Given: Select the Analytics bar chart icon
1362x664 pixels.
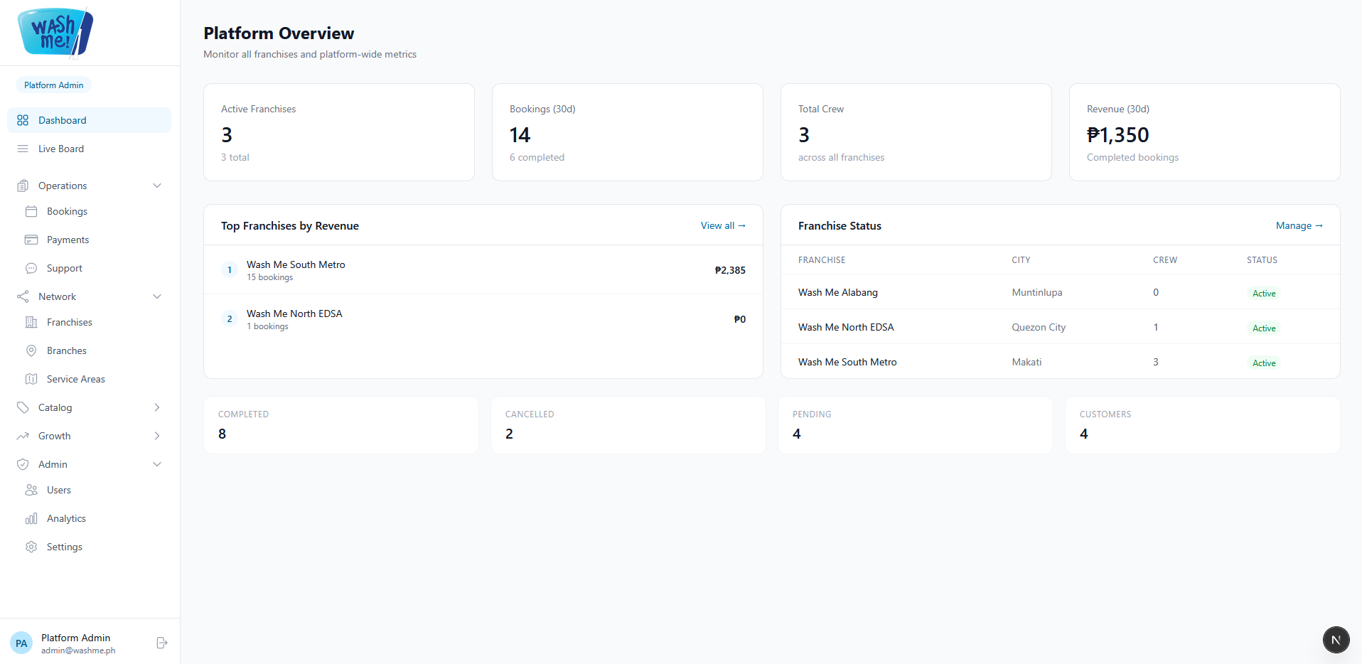Looking at the screenshot, I should tap(31, 518).
